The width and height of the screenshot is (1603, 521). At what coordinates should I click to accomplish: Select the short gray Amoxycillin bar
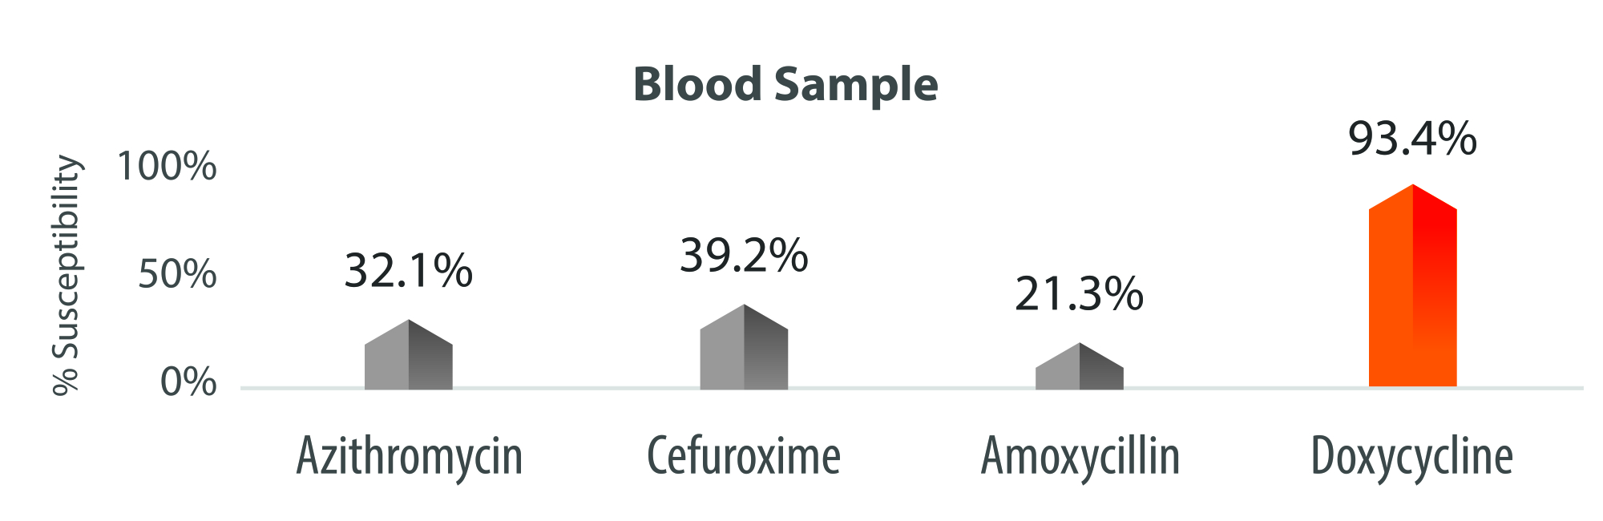pyautogui.click(x=1079, y=370)
